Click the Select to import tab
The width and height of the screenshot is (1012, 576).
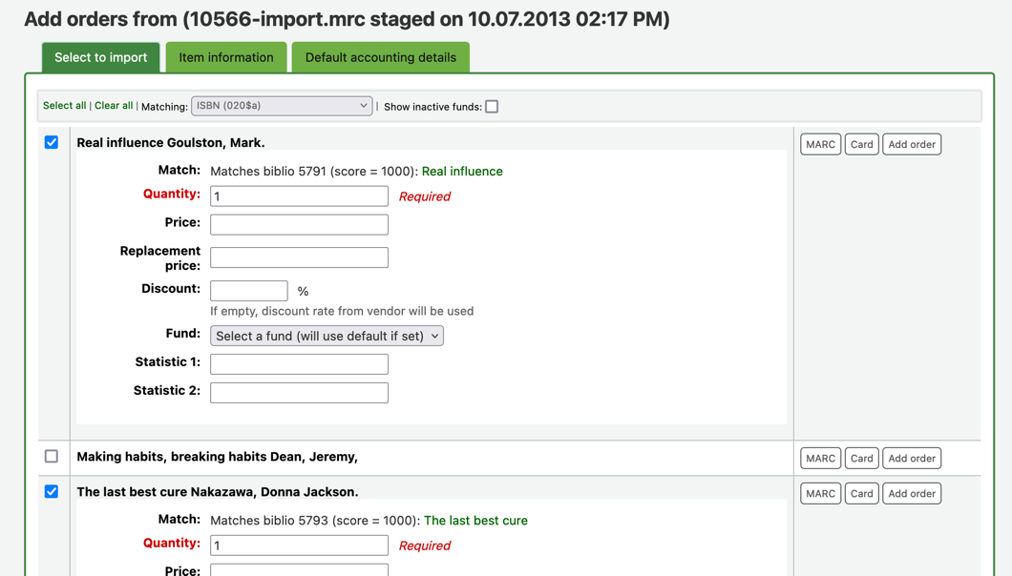pos(100,57)
